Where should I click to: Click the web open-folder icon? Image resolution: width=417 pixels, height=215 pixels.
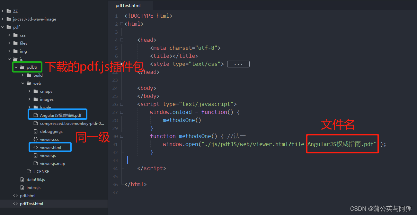(29, 83)
